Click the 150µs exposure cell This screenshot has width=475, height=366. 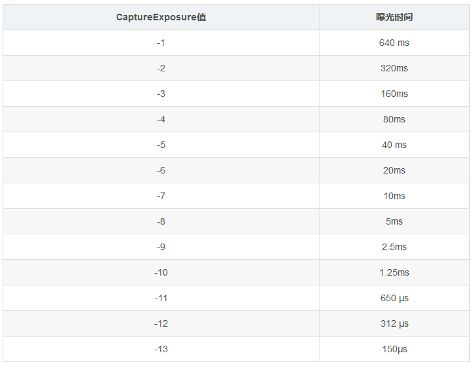[394, 349]
